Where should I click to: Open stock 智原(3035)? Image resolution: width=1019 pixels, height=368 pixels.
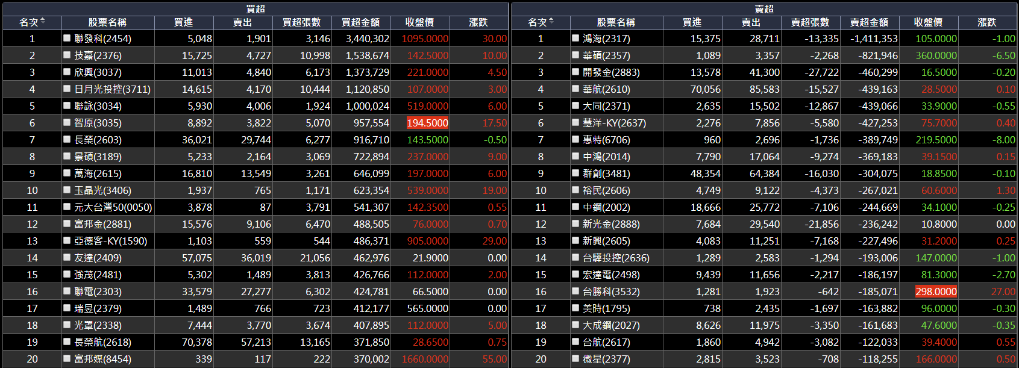point(98,123)
